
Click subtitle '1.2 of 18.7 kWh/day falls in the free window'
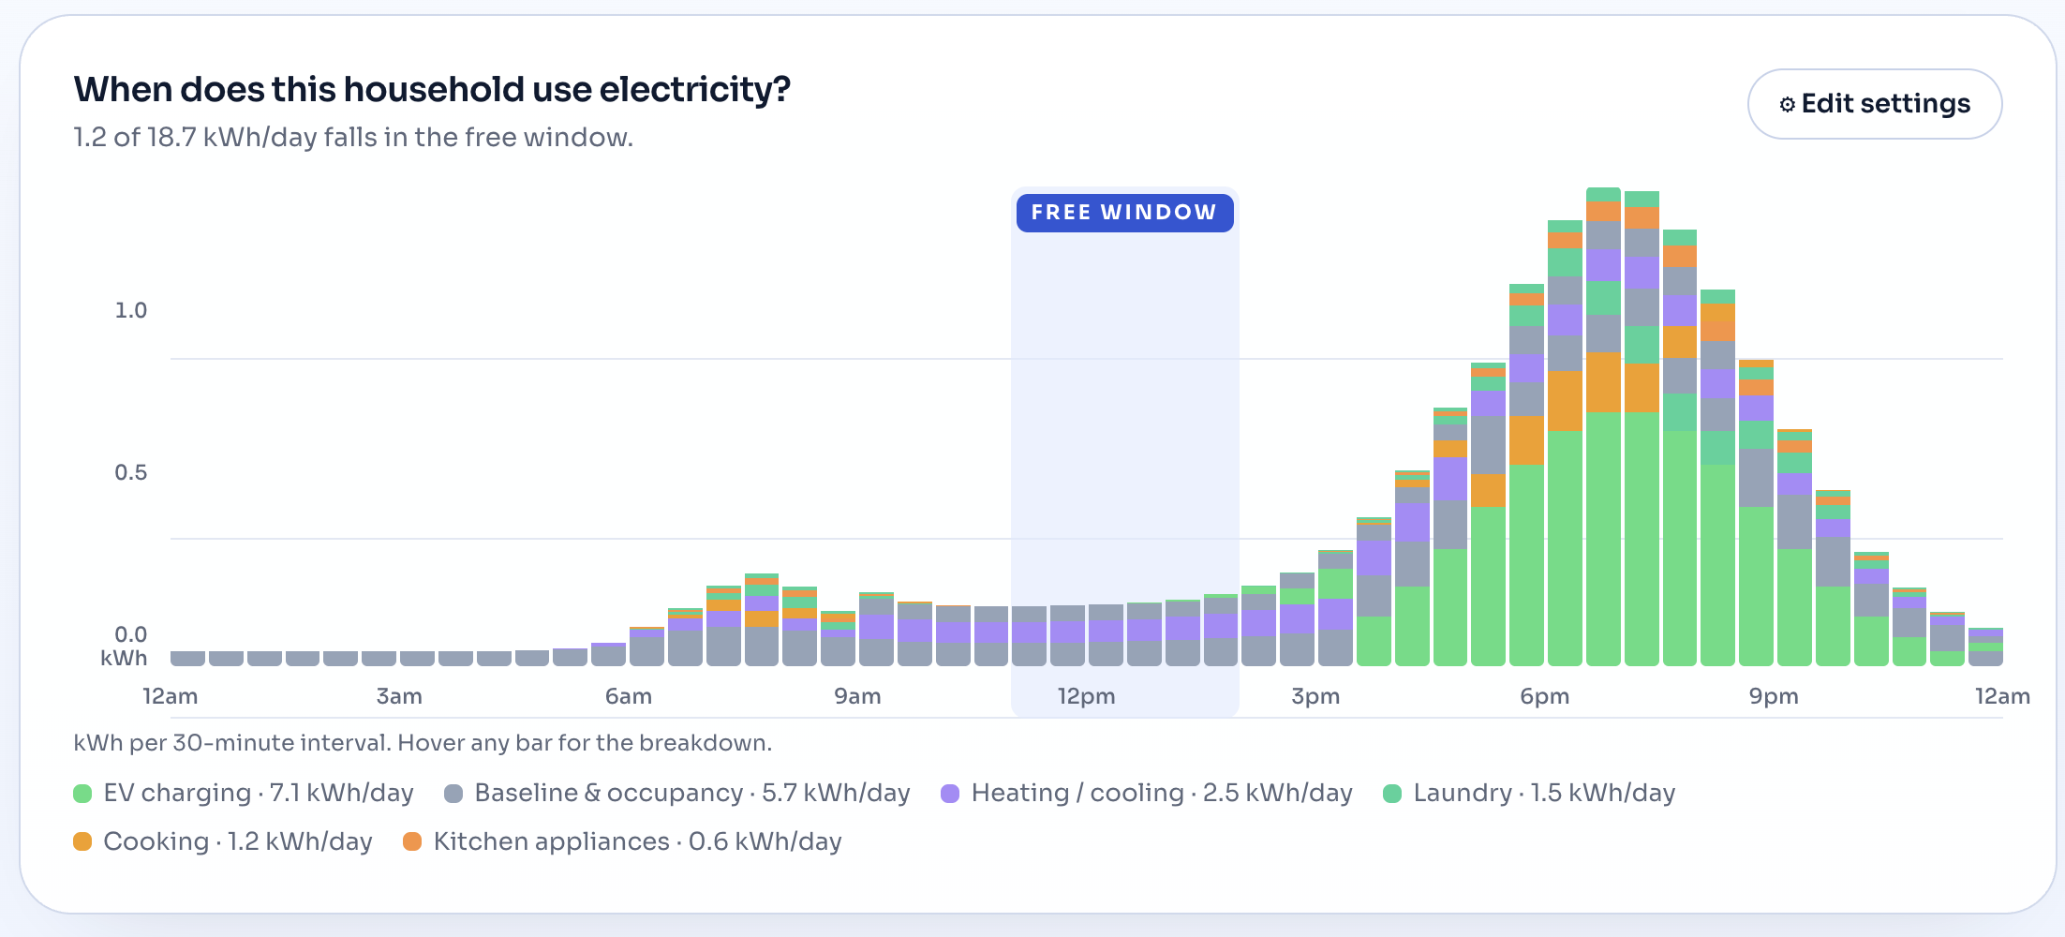tap(353, 138)
